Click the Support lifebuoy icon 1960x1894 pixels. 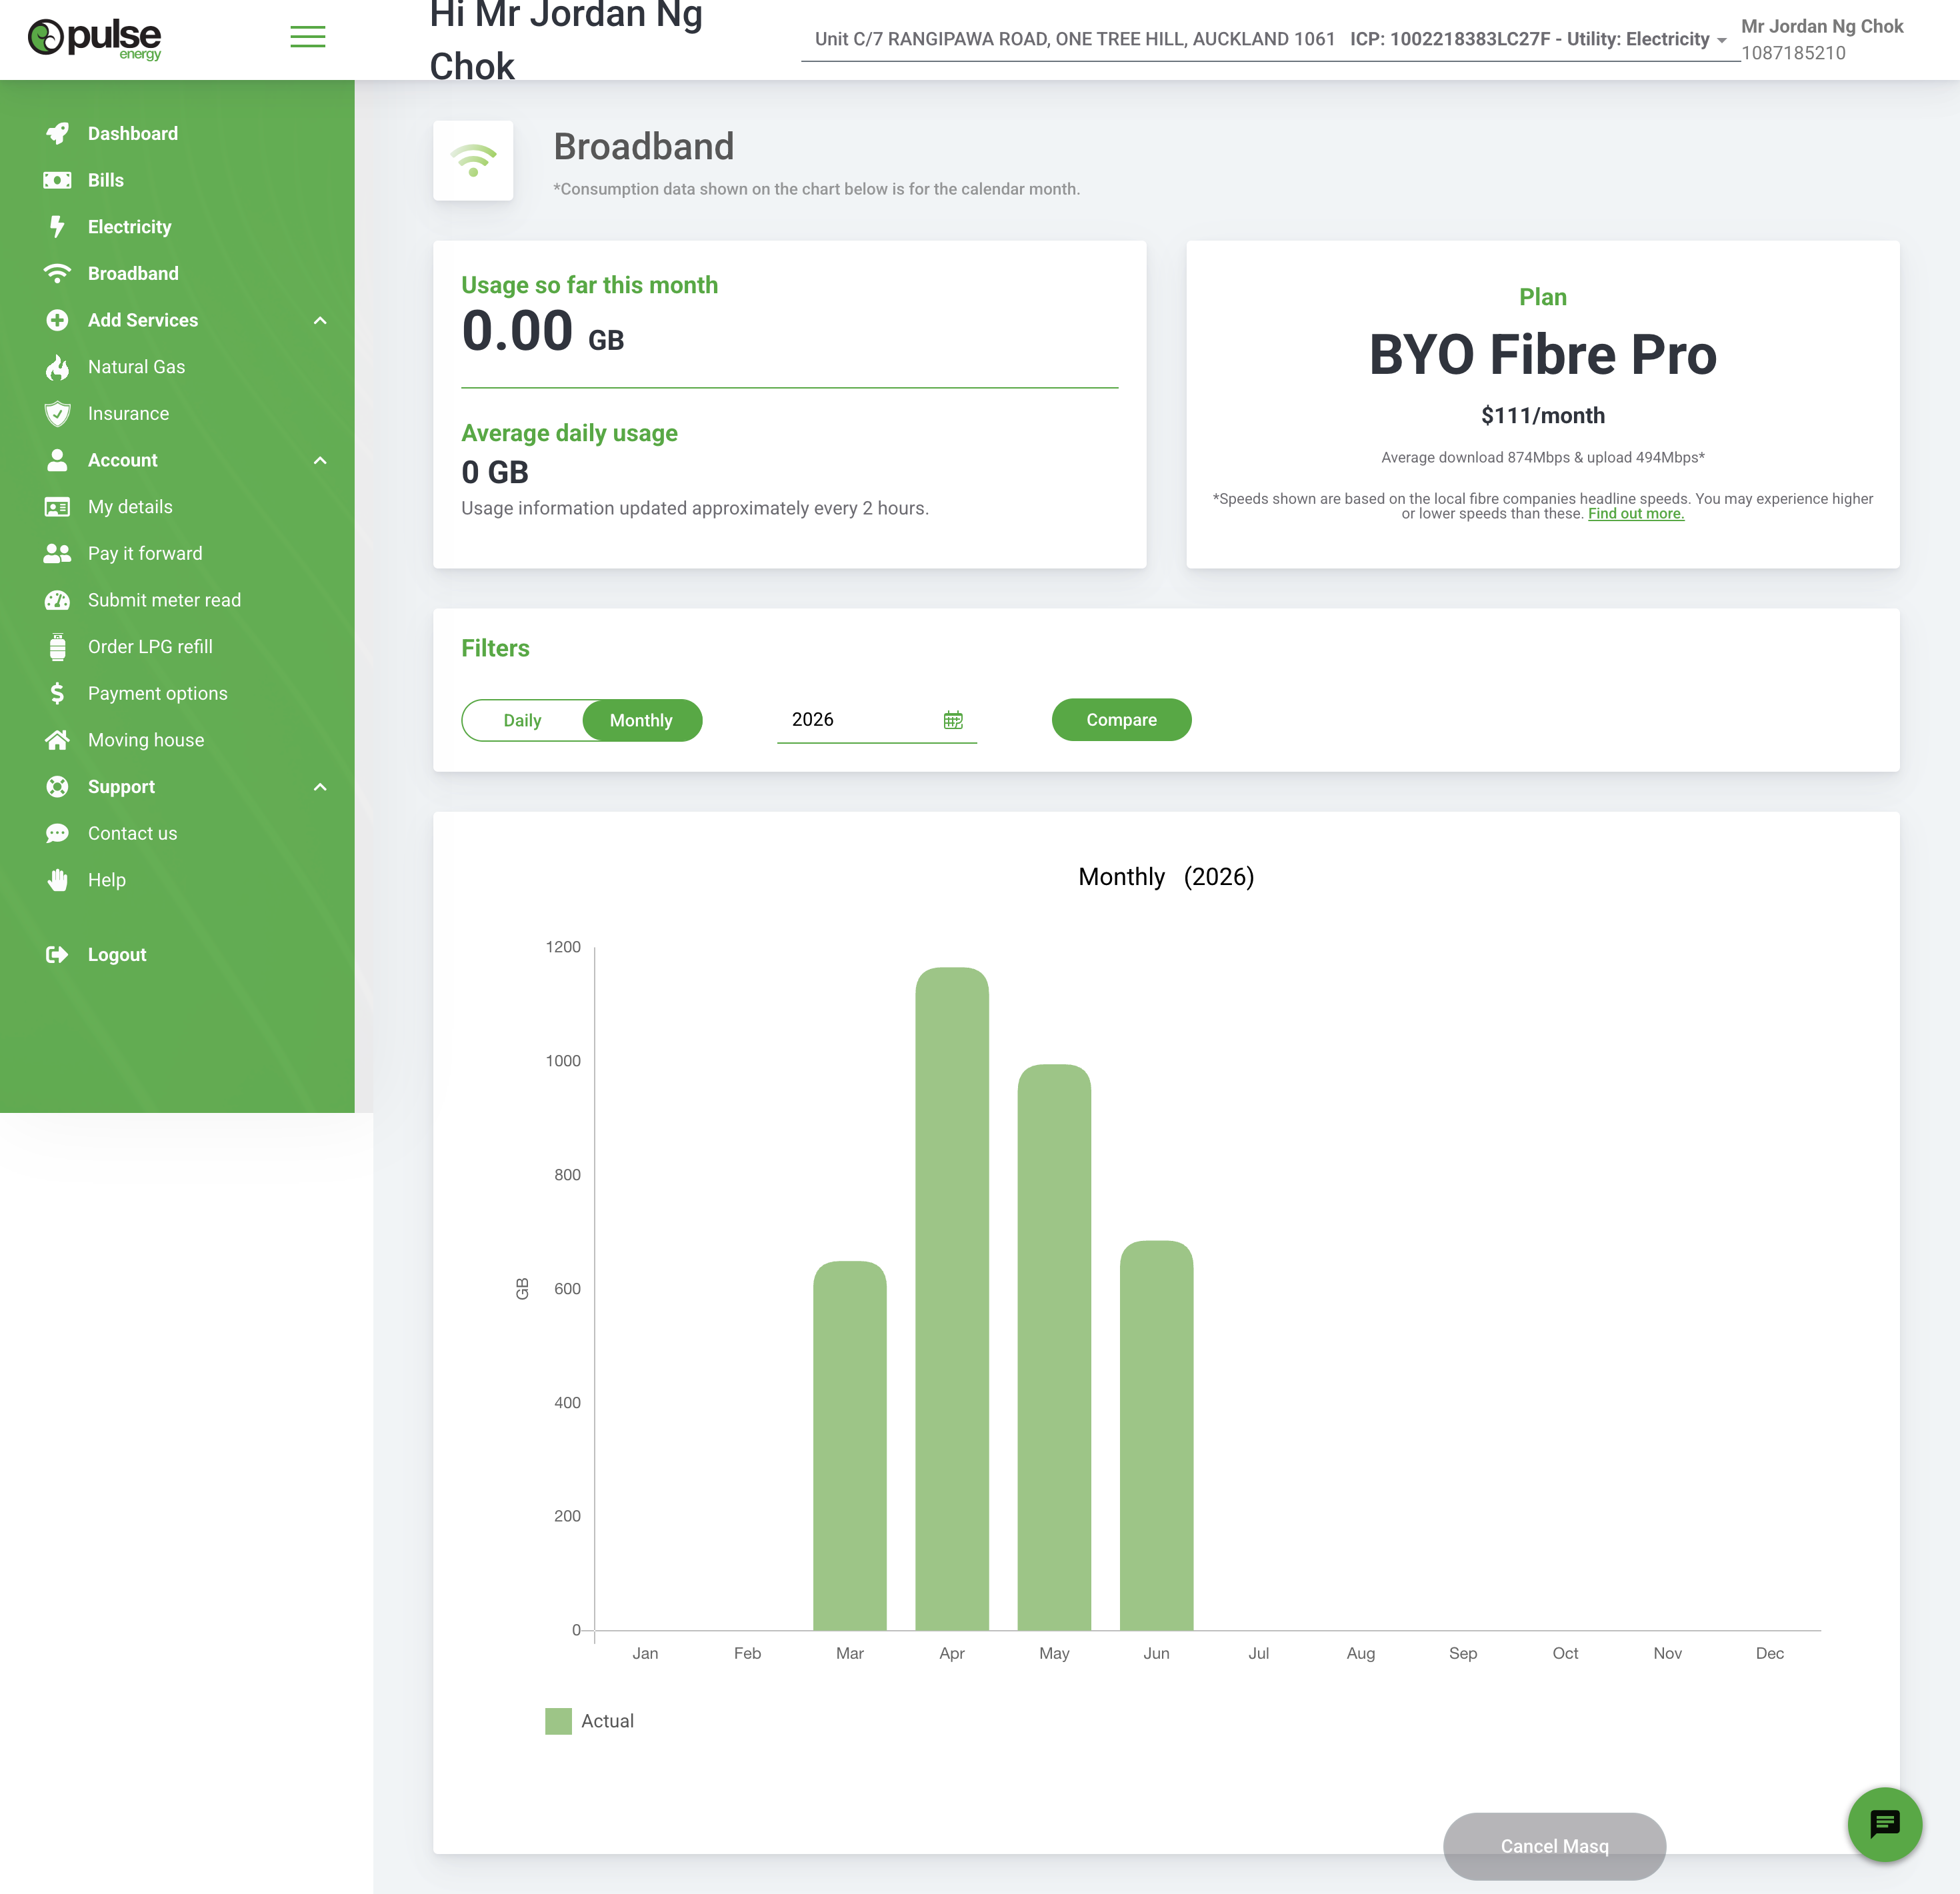click(x=57, y=786)
